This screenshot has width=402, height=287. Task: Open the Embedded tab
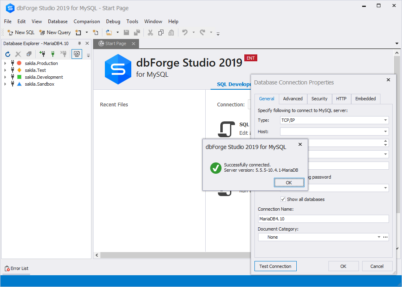(365, 99)
